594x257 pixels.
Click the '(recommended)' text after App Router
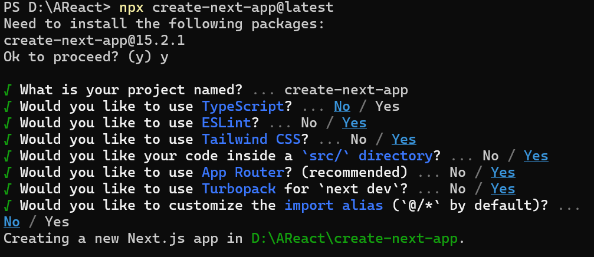[x=355, y=172]
